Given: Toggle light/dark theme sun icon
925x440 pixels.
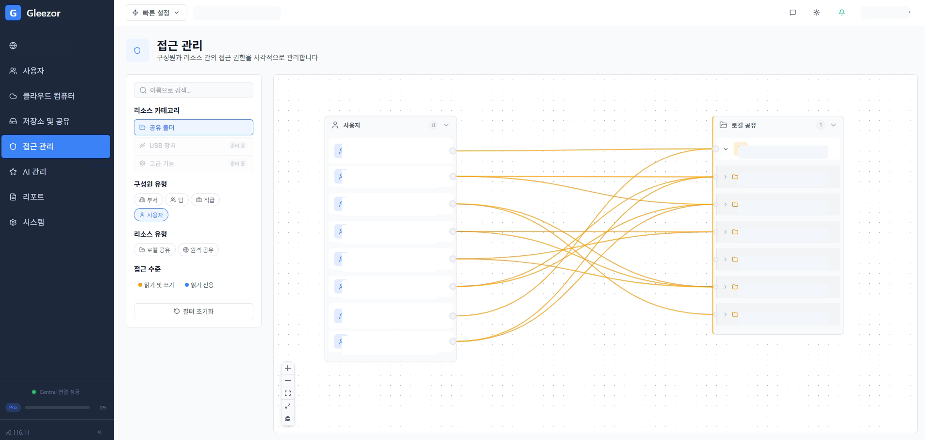Looking at the screenshot, I should (x=817, y=13).
